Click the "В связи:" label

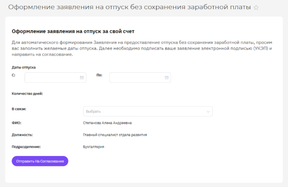(x=19, y=109)
